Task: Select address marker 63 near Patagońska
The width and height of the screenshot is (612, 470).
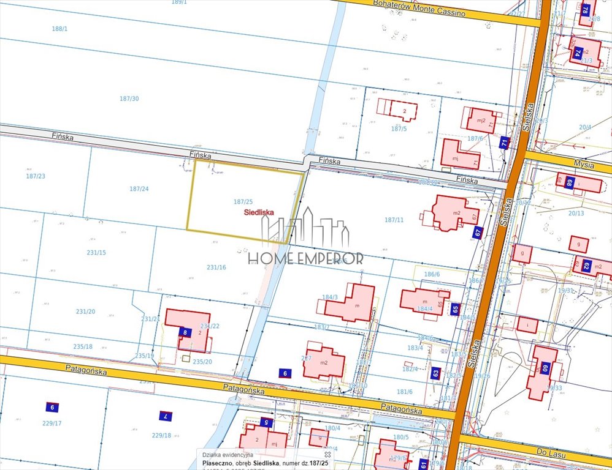Action: point(435,373)
